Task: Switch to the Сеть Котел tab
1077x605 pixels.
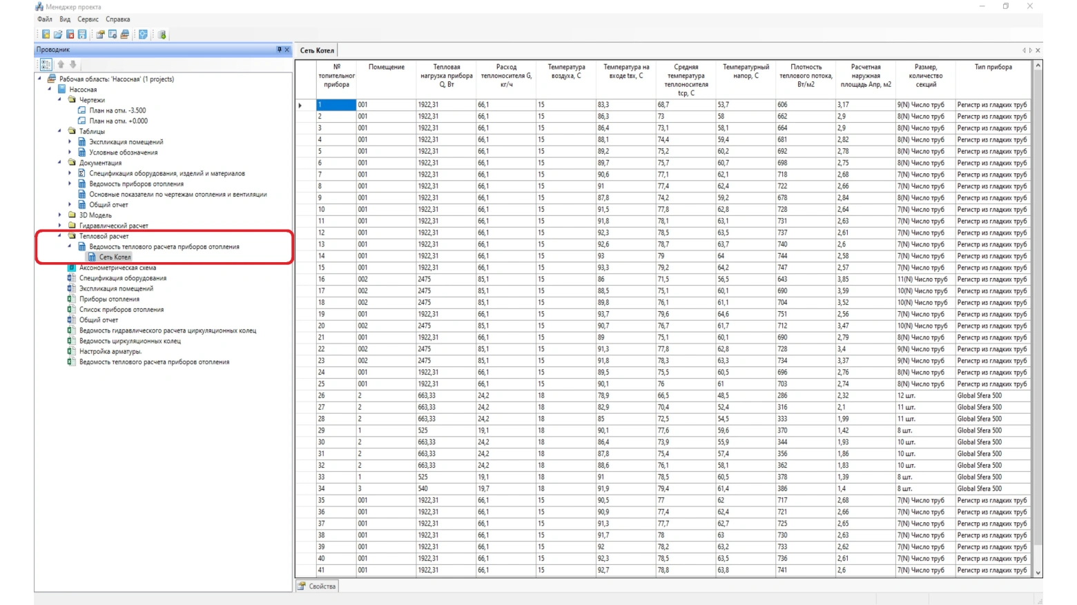Action: tap(317, 50)
